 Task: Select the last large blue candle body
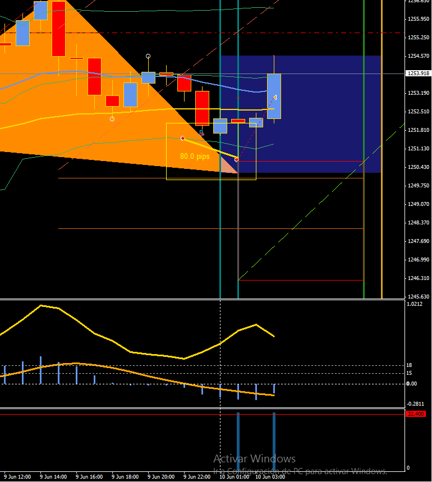coord(274,96)
